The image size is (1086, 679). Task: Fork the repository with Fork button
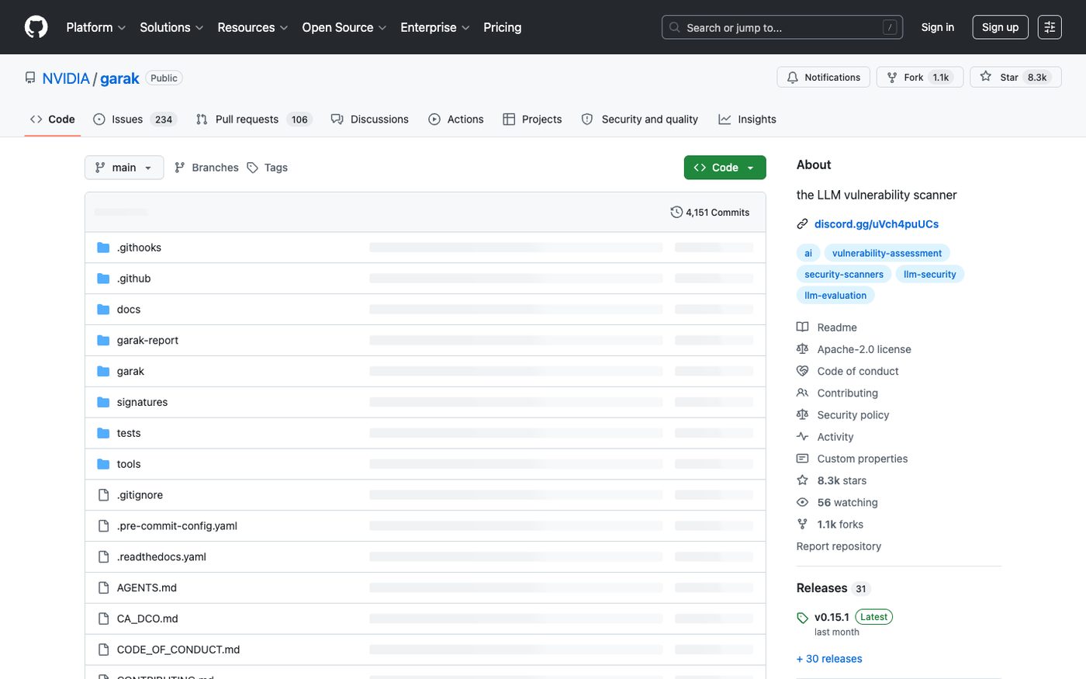pos(920,78)
